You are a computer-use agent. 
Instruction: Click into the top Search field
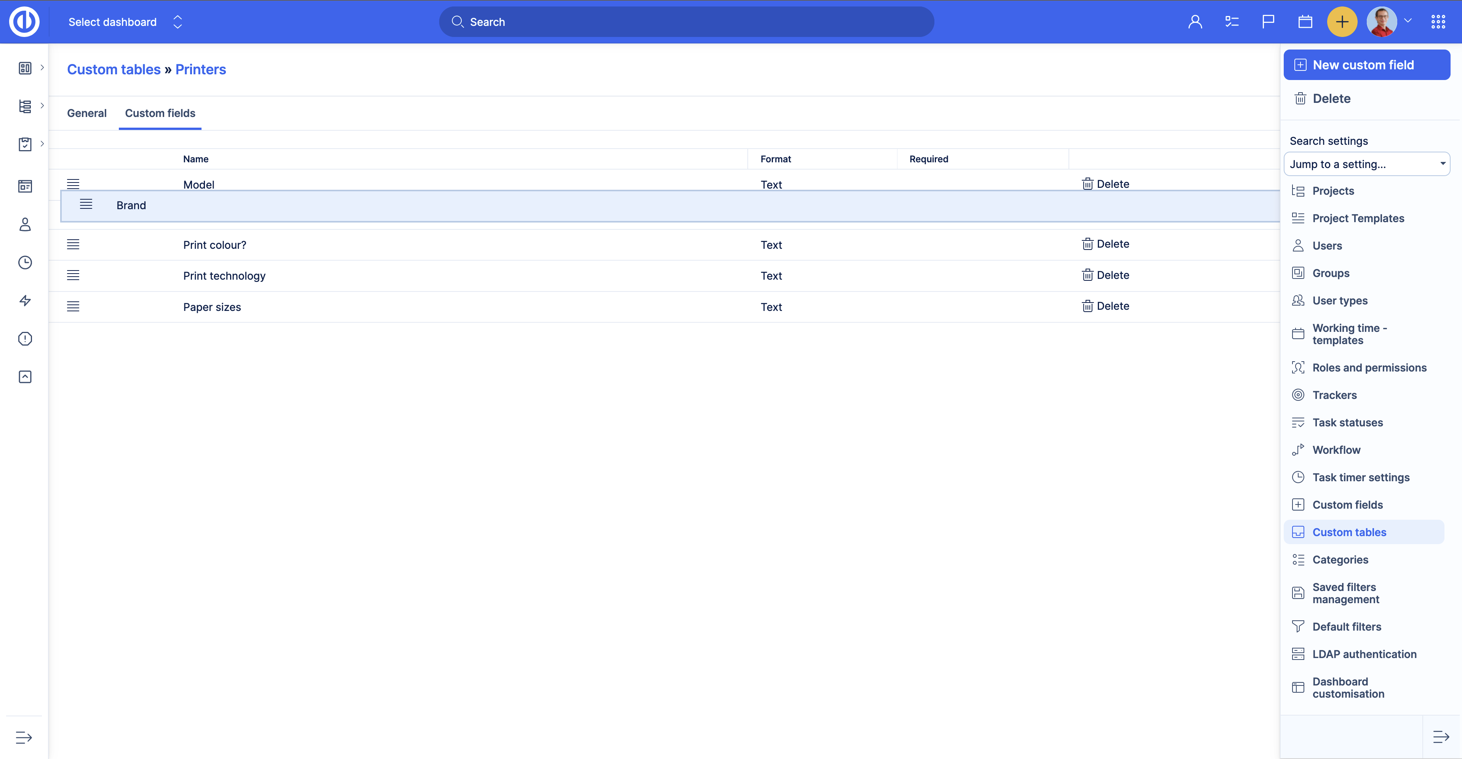[687, 22]
